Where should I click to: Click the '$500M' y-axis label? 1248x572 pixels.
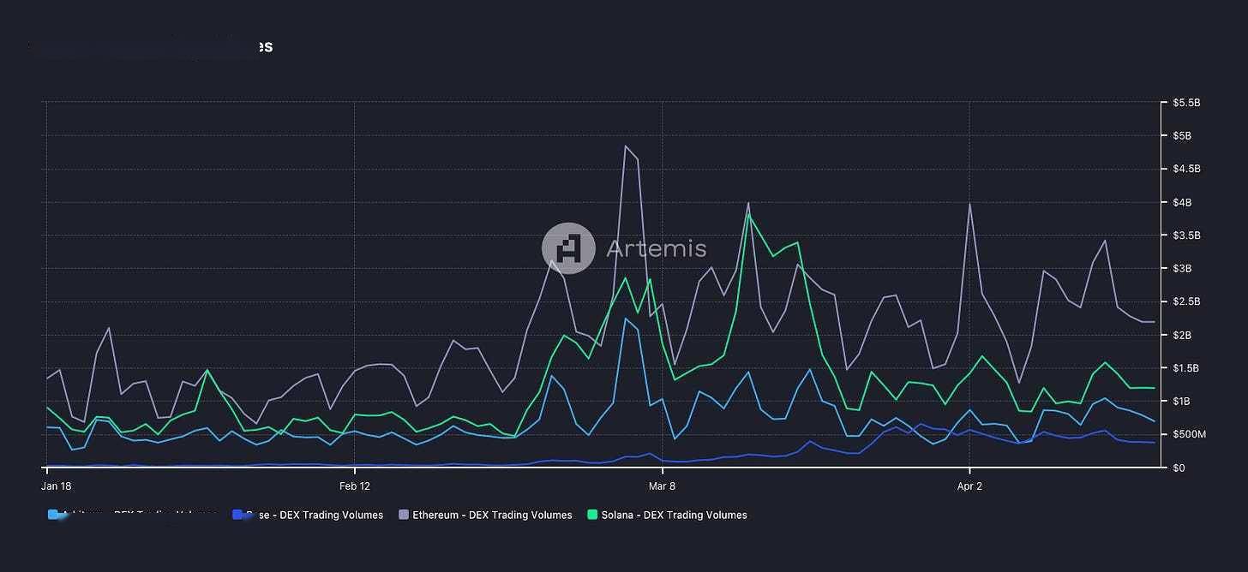tap(1190, 435)
